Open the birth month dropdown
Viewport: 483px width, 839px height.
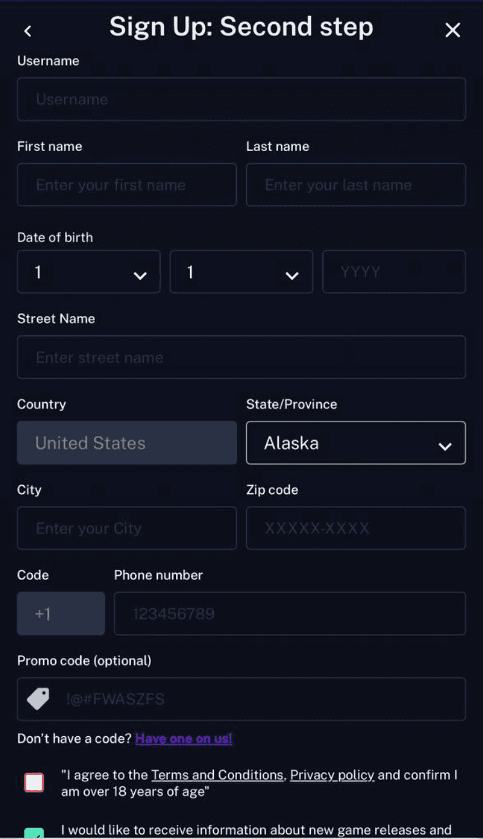[x=241, y=271]
